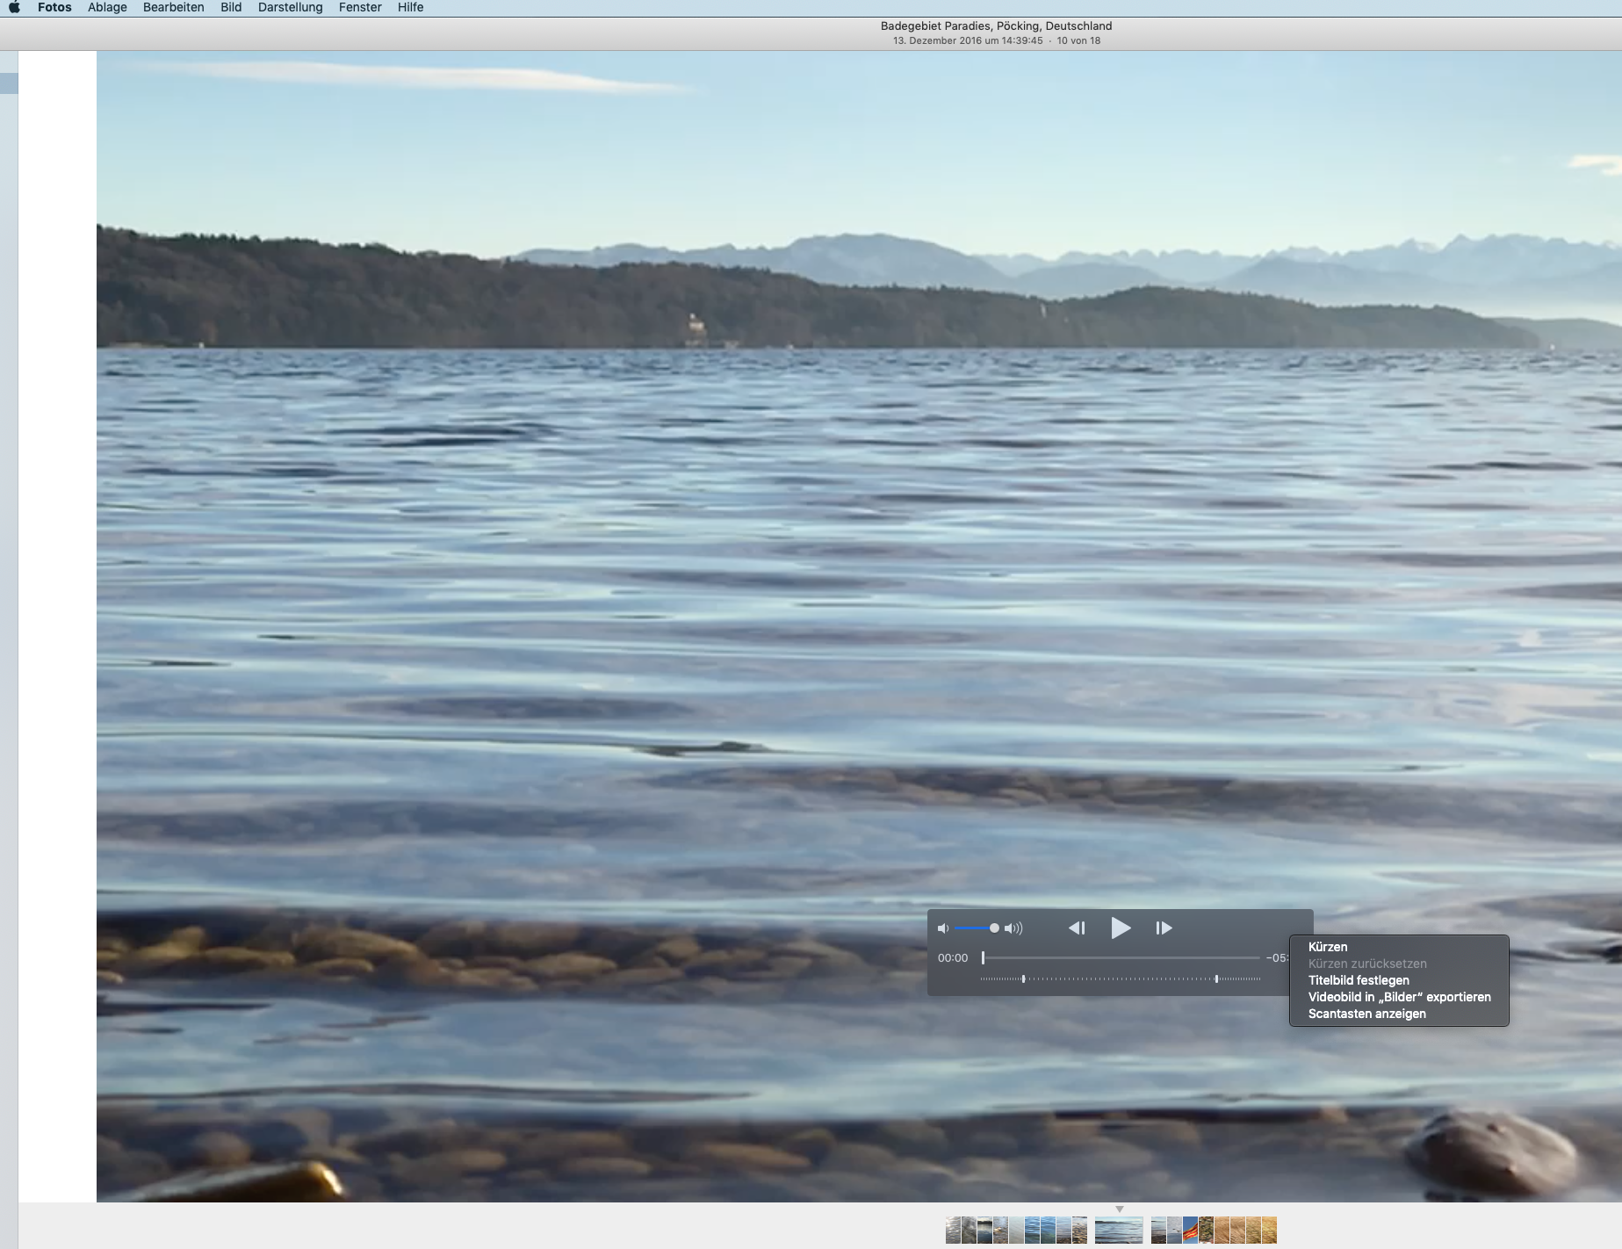Click the maximum volume speaker icon
The image size is (1622, 1249).
(1013, 928)
